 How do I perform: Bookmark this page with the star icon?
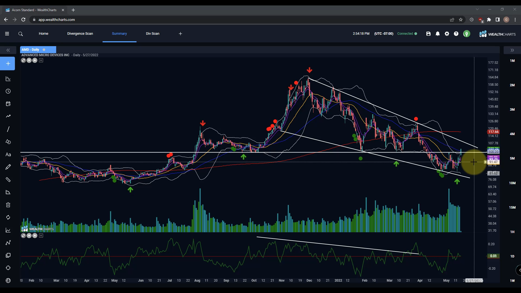461,20
